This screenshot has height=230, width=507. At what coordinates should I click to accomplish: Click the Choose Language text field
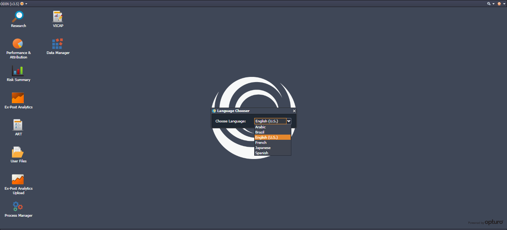[x=270, y=121]
